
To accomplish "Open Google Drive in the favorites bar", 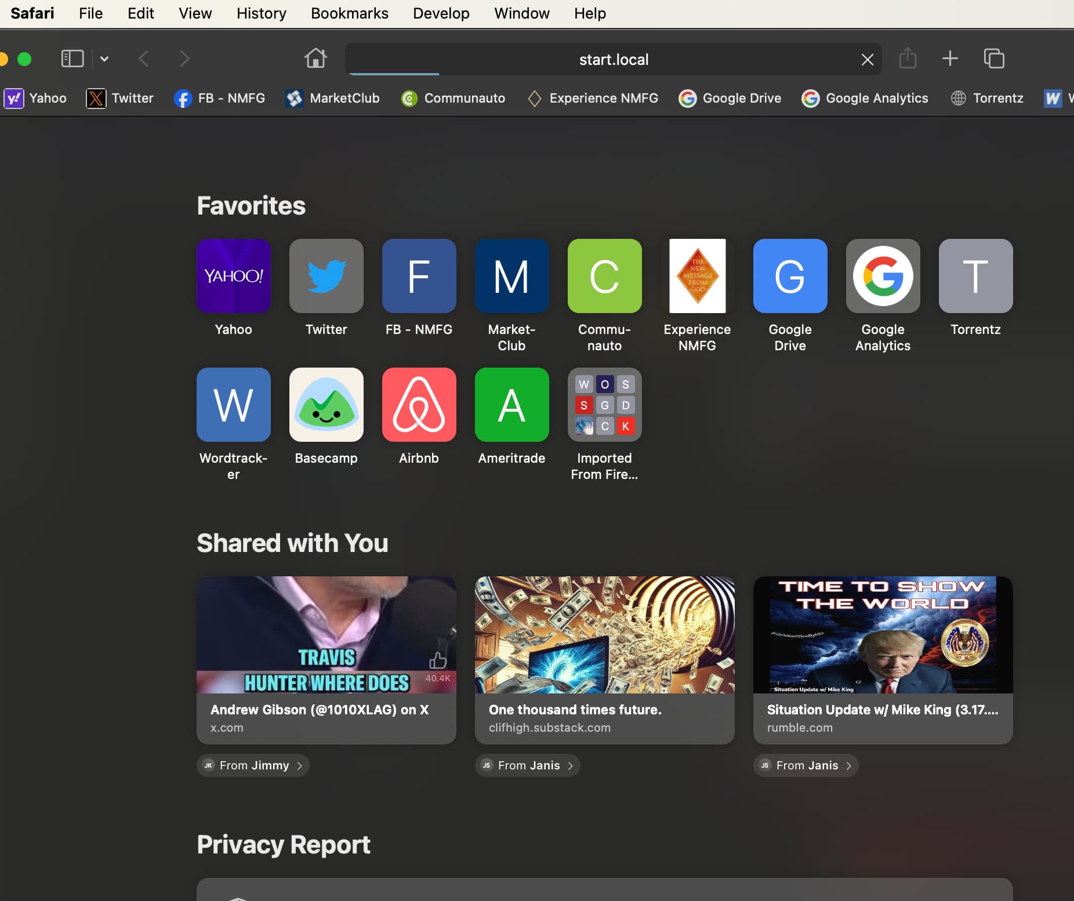I will point(730,98).
